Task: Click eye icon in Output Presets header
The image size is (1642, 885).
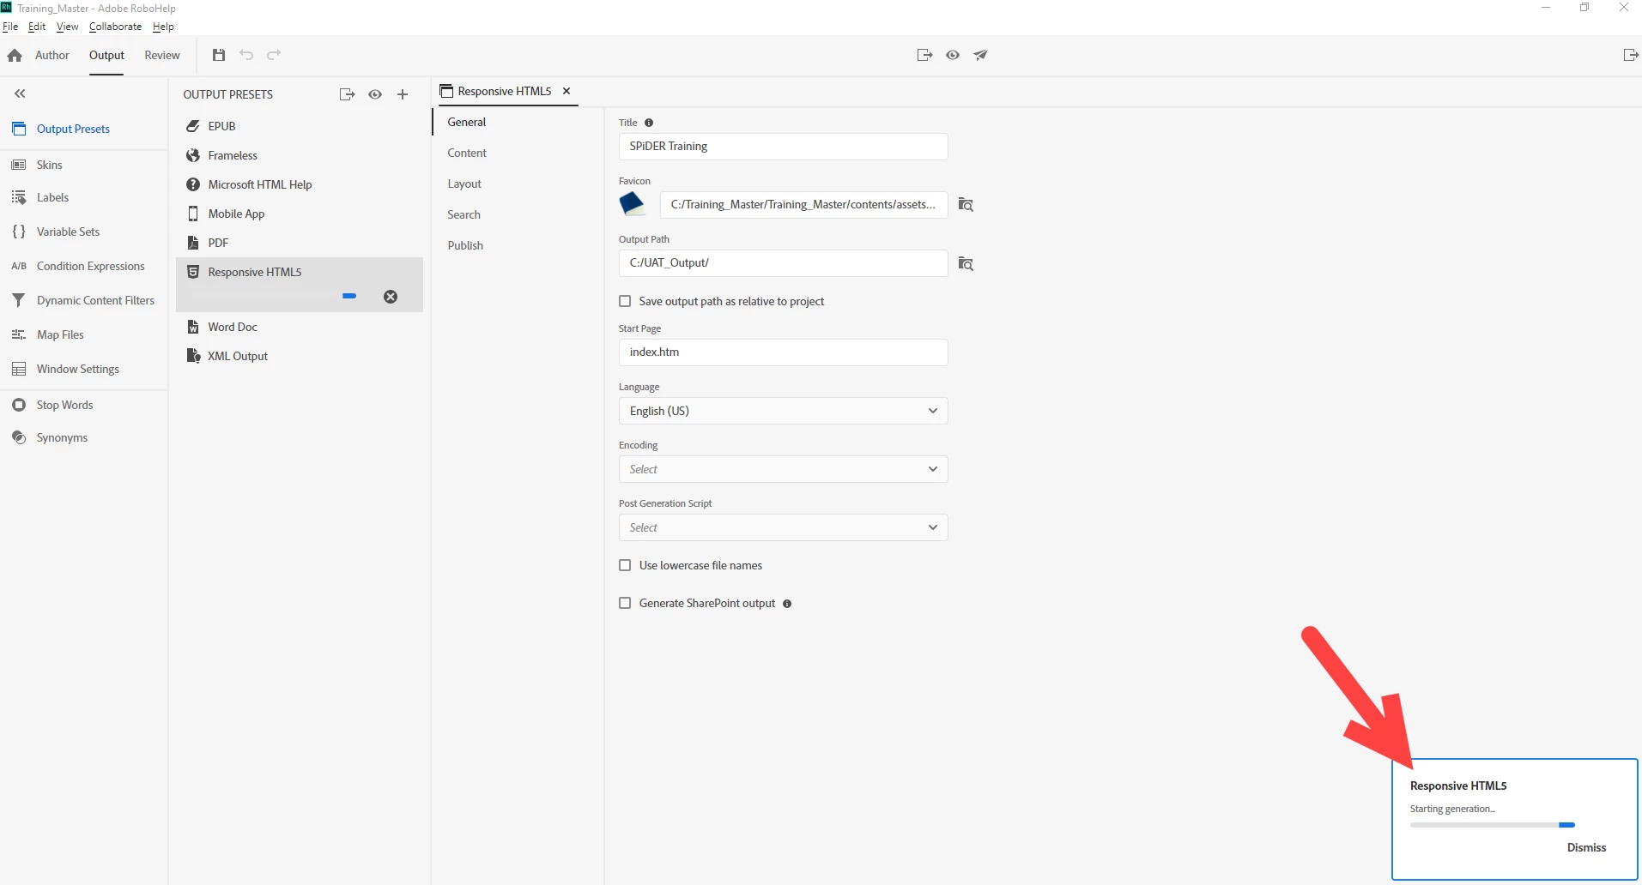Action: (x=375, y=94)
